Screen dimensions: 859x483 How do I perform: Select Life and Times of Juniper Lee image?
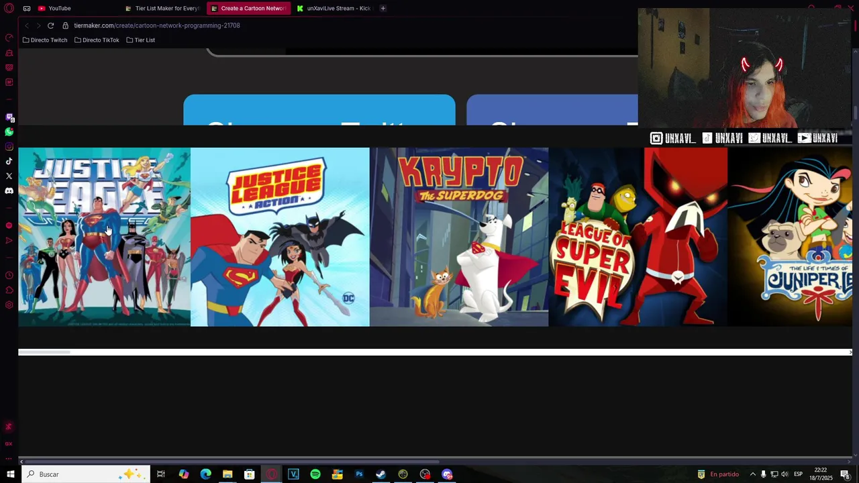pos(790,237)
